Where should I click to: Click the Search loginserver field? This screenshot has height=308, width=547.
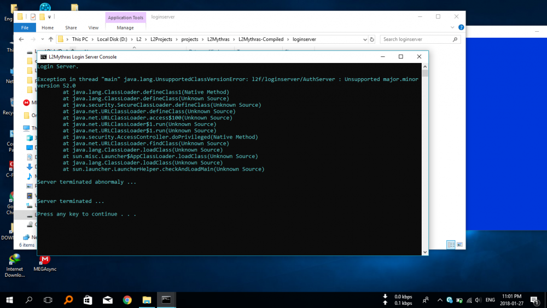418,39
